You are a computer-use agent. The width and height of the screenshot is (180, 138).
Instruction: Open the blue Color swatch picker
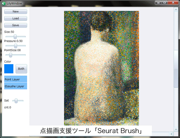9,69
